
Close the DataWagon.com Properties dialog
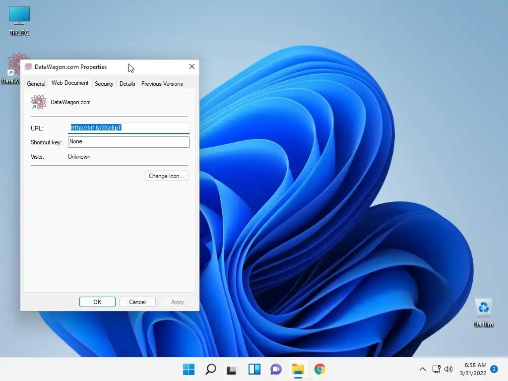(192, 67)
